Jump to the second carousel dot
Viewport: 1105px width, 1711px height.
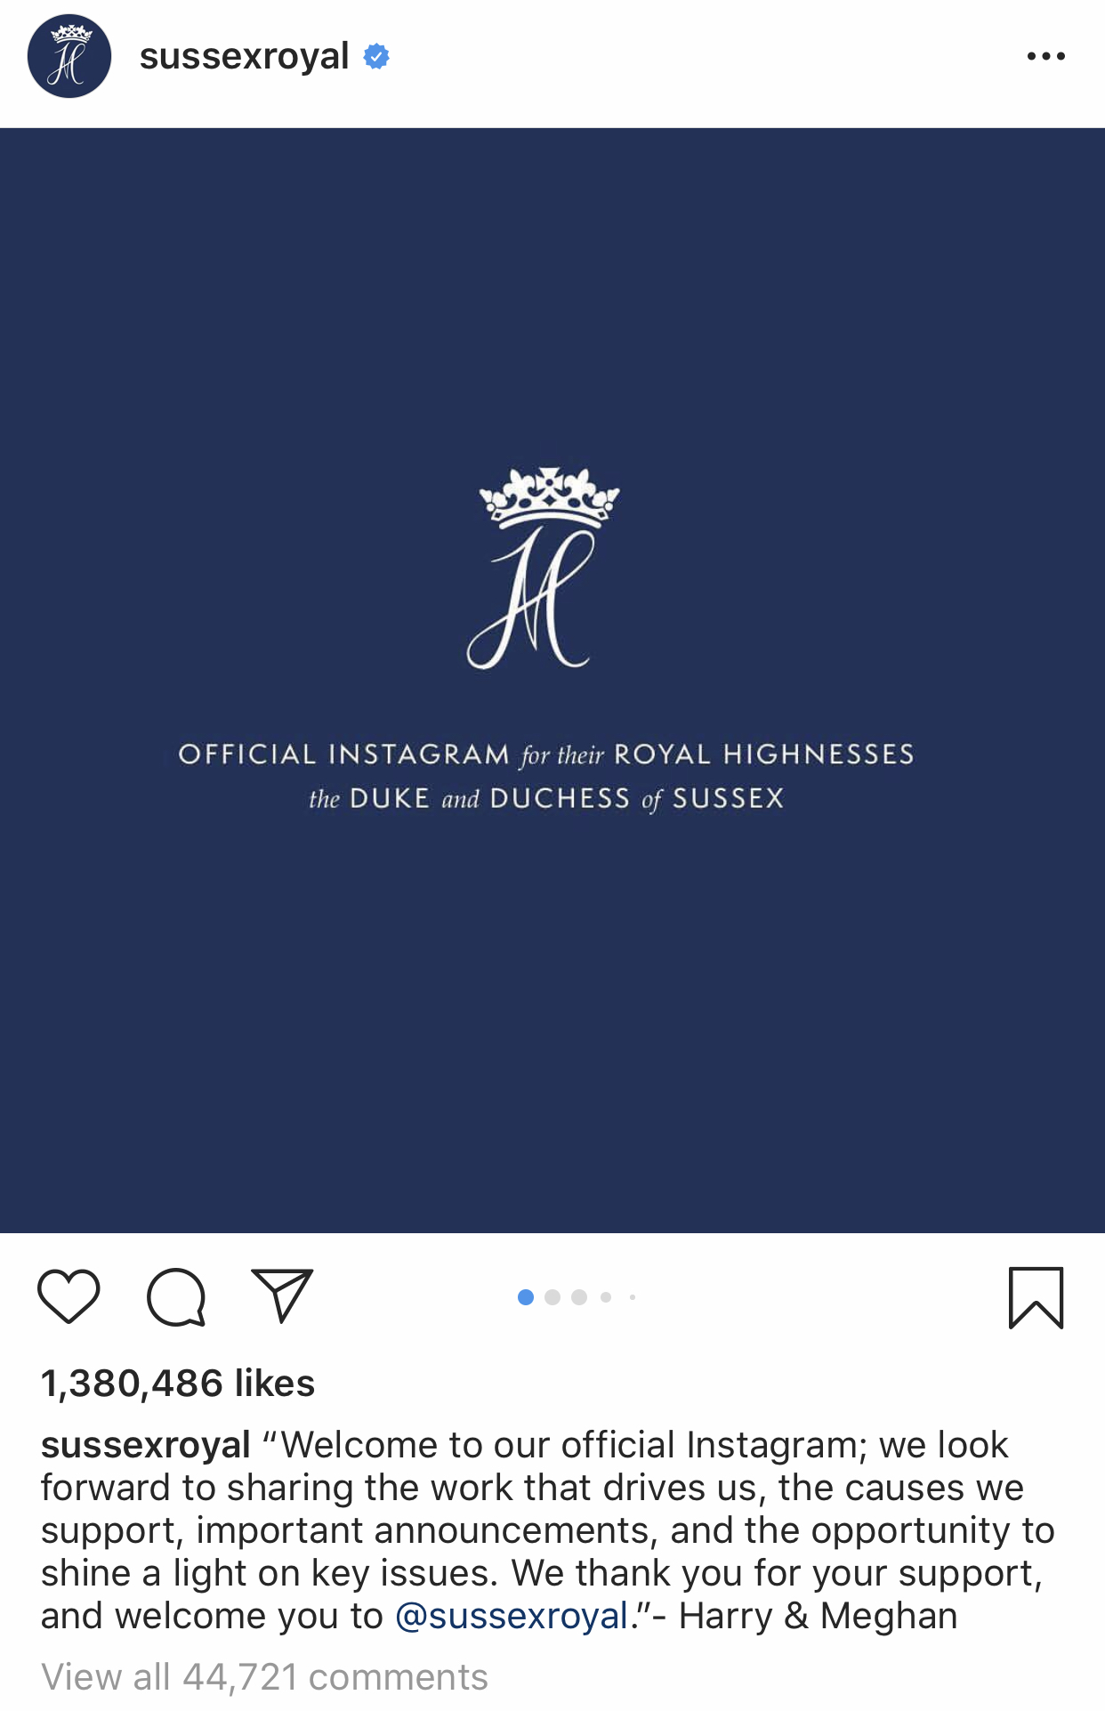tap(552, 1297)
